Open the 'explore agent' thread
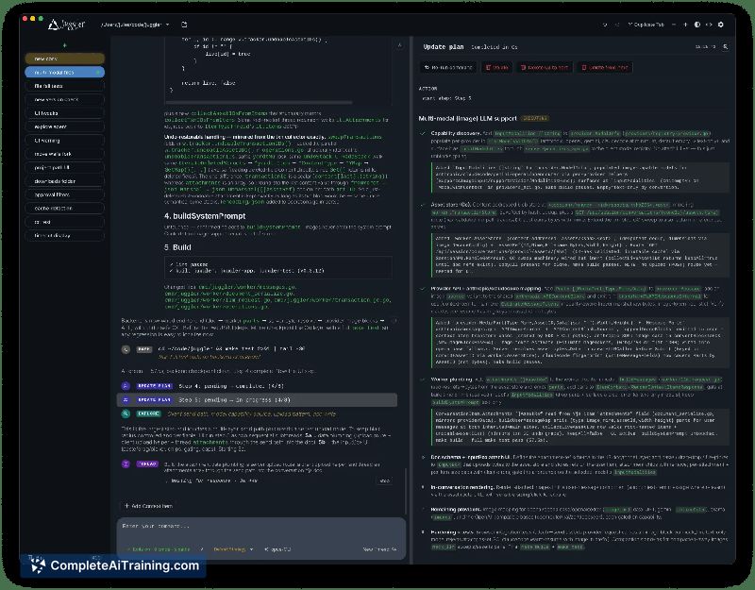Screen dimensions: 755x590 [64, 126]
